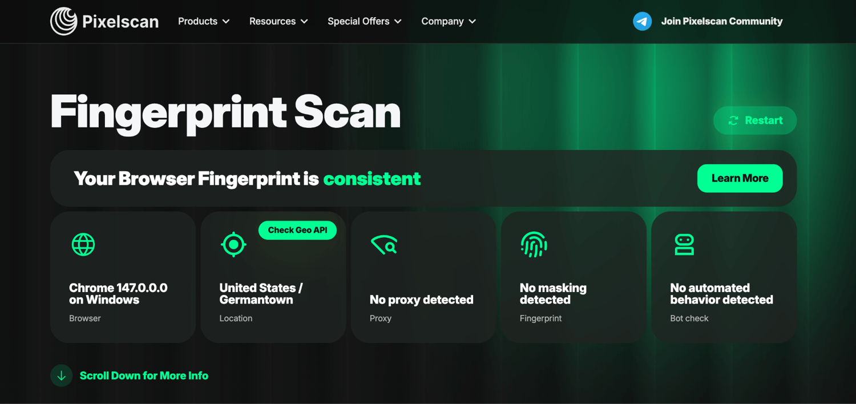This screenshot has height=404, width=856.
Task: Open the Resources menu
Action: tap(278, 21)
